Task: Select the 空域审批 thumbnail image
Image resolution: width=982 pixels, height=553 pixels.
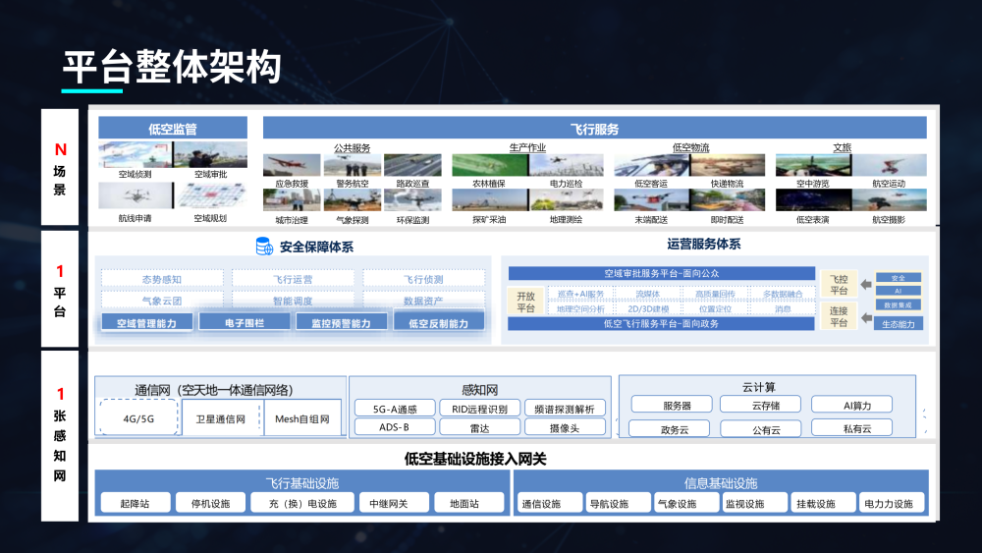Action: [x=210, y=154]
